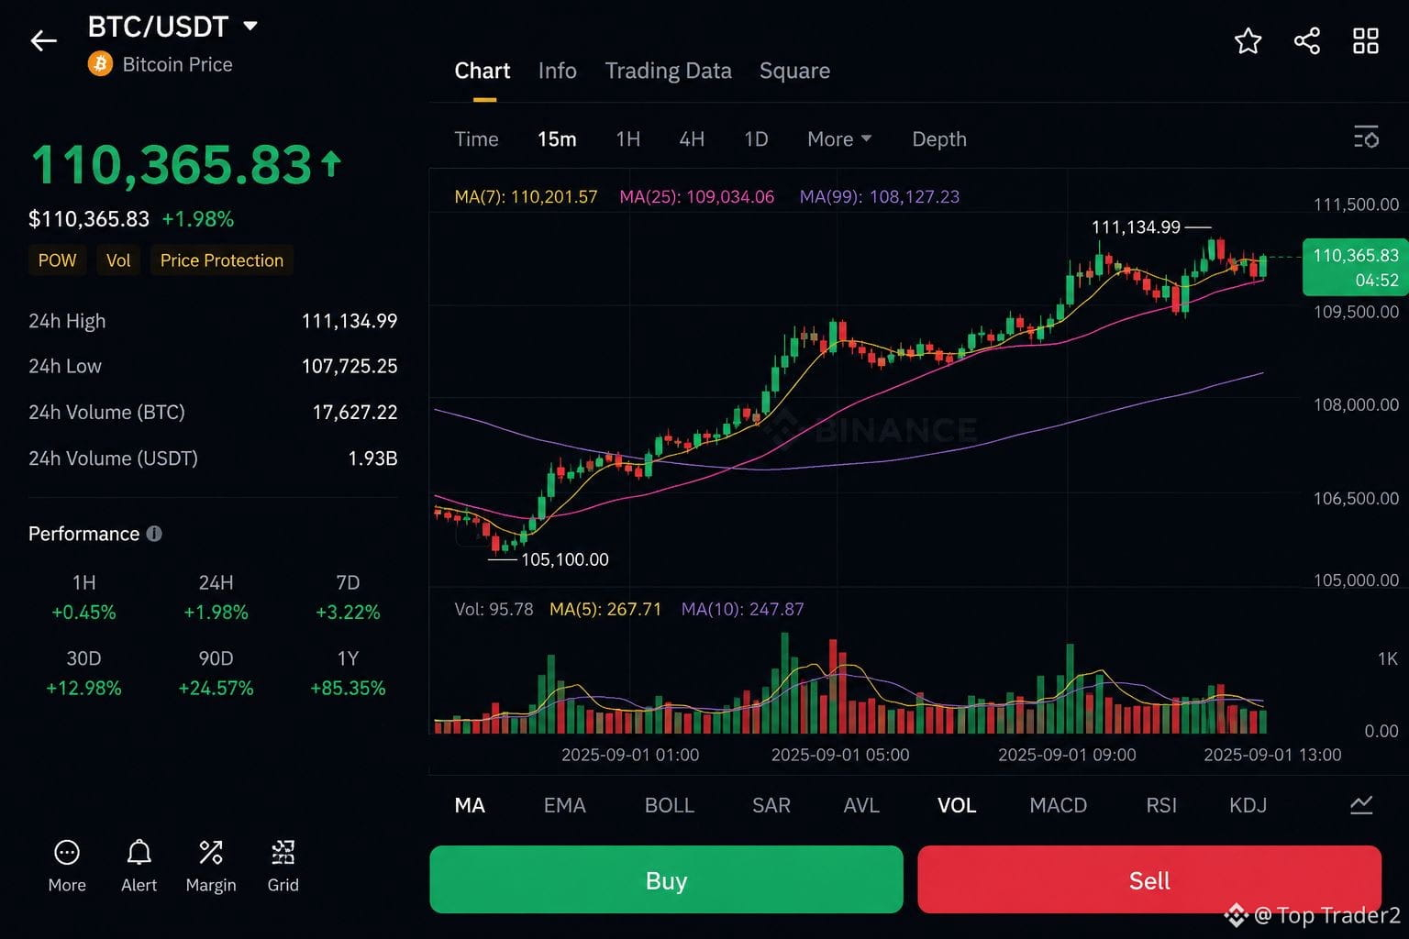Open the share icon
This screenshot has width=1409, height=939.
coord(1306,41)
